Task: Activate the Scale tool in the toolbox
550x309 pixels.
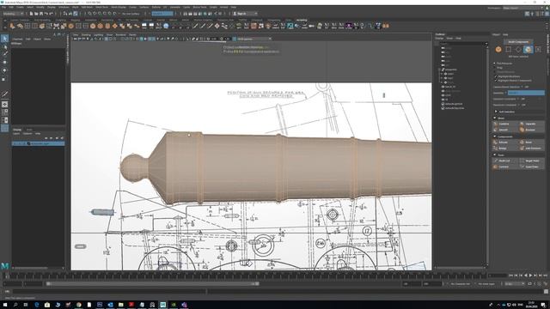Action: click(x=4, y=79)
